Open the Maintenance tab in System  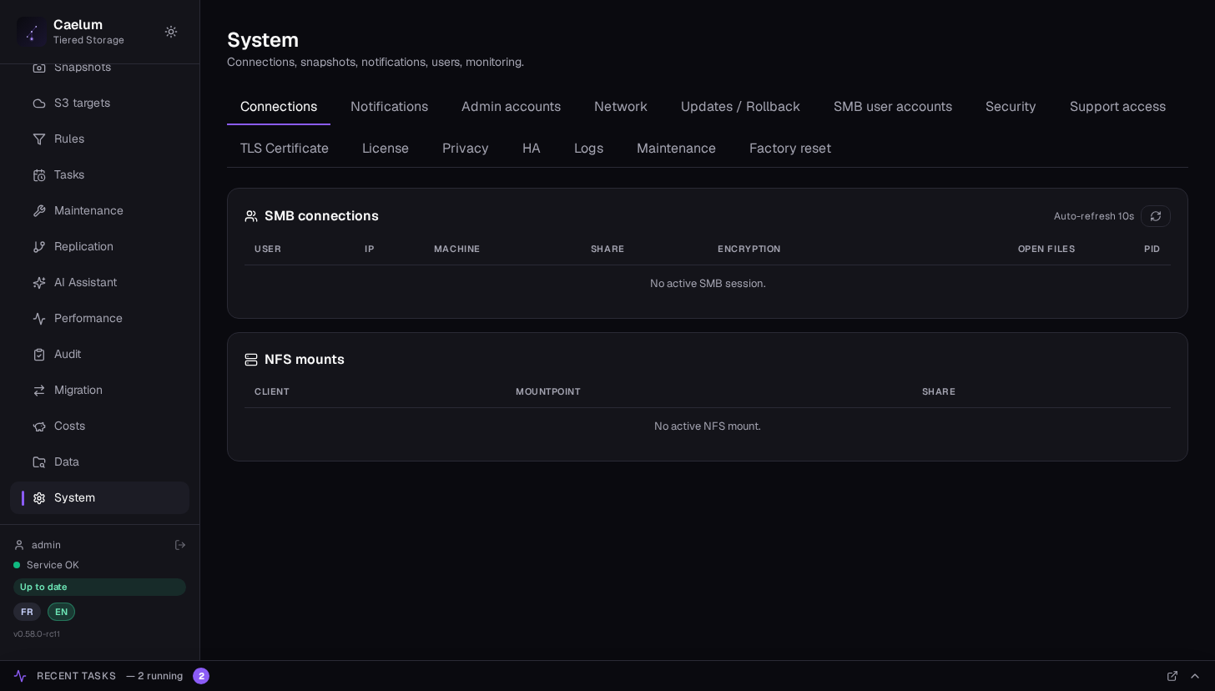pyautogui.click(x=676, y=149)
